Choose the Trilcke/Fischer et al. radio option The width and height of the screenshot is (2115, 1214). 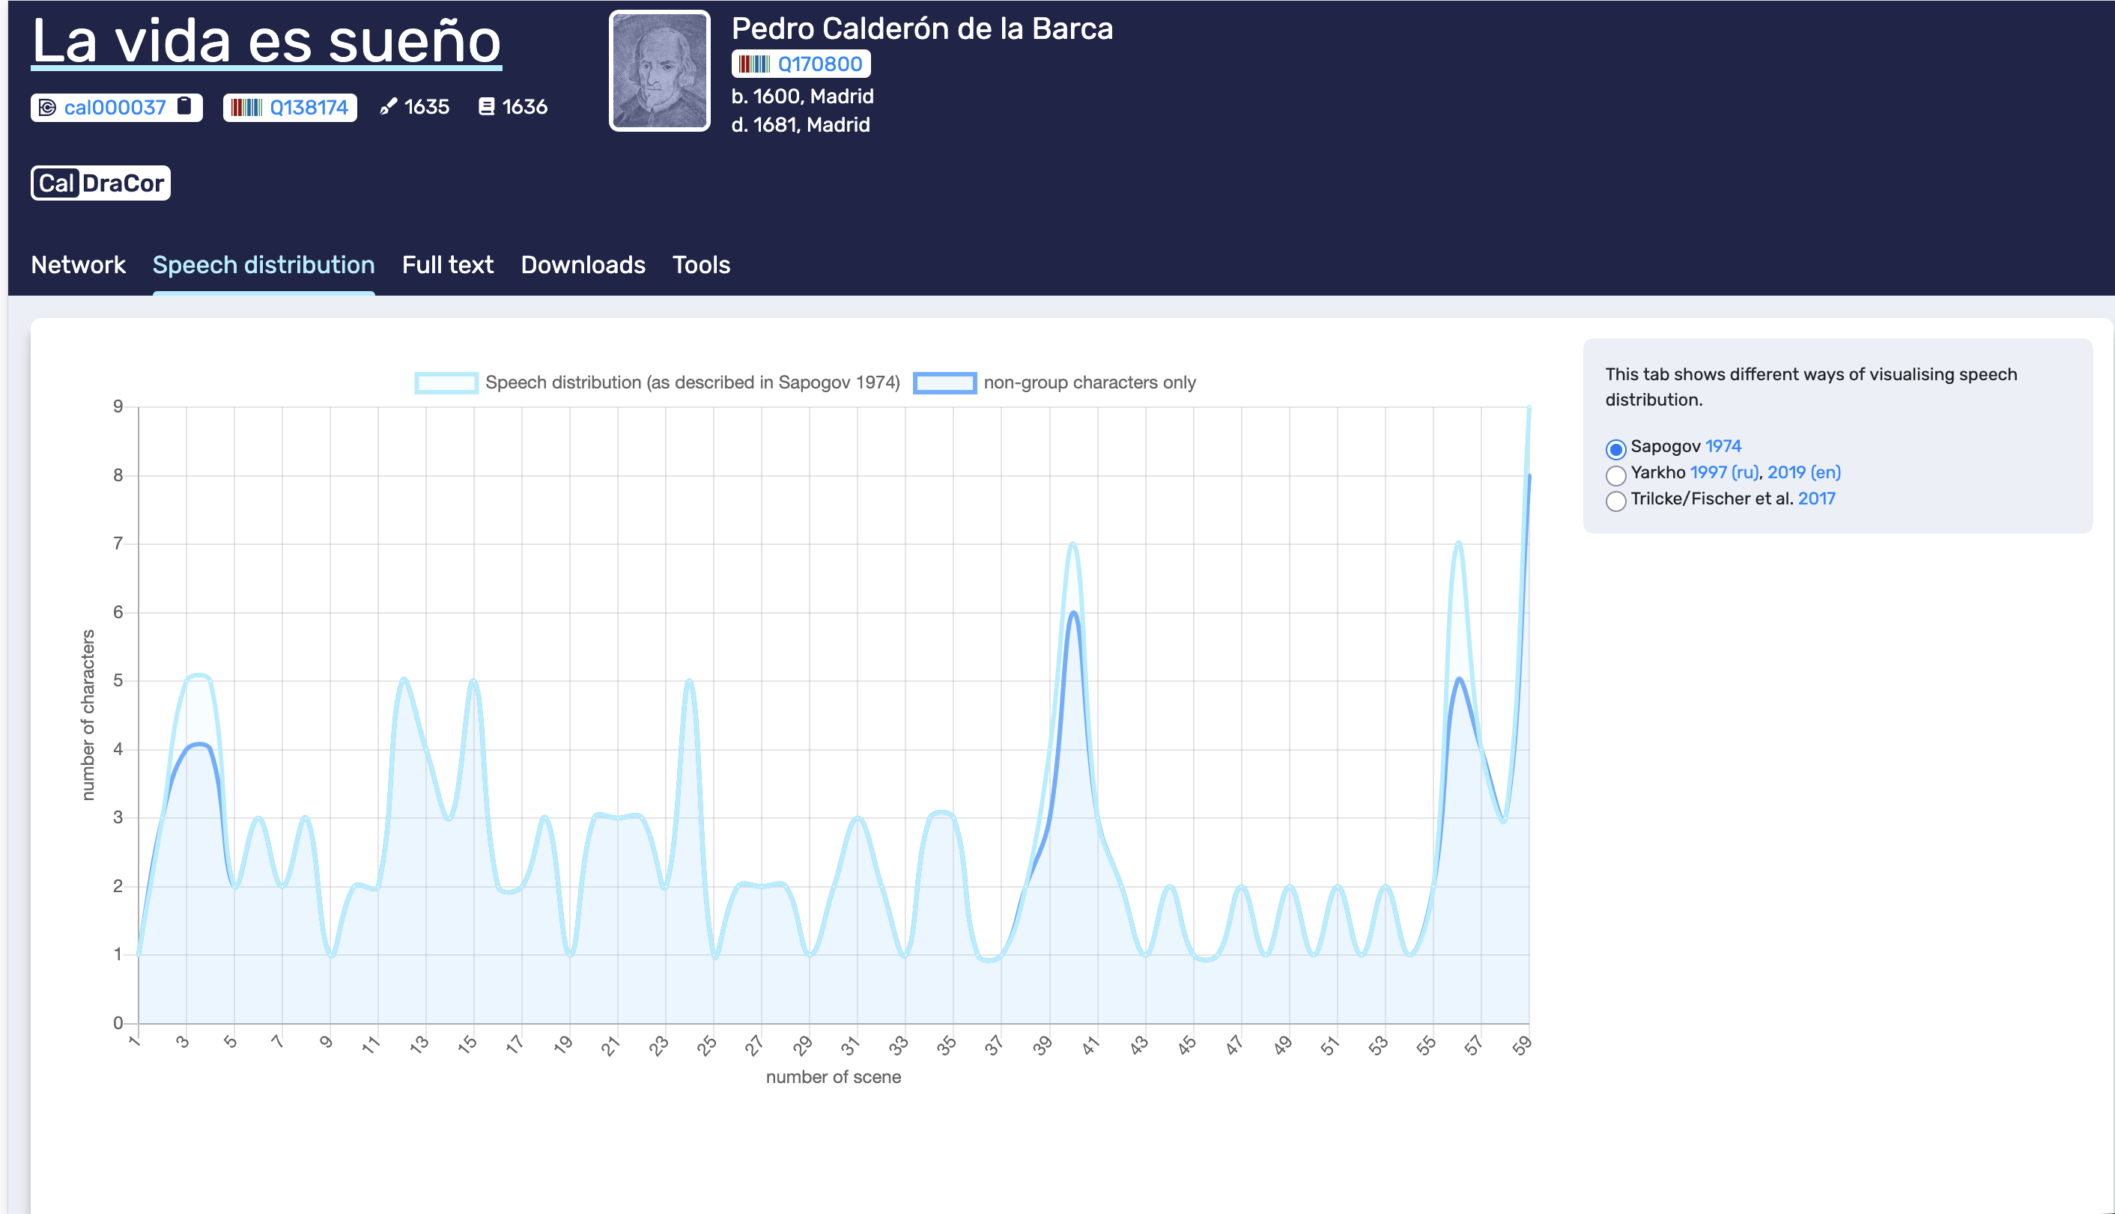point(1615,501)
